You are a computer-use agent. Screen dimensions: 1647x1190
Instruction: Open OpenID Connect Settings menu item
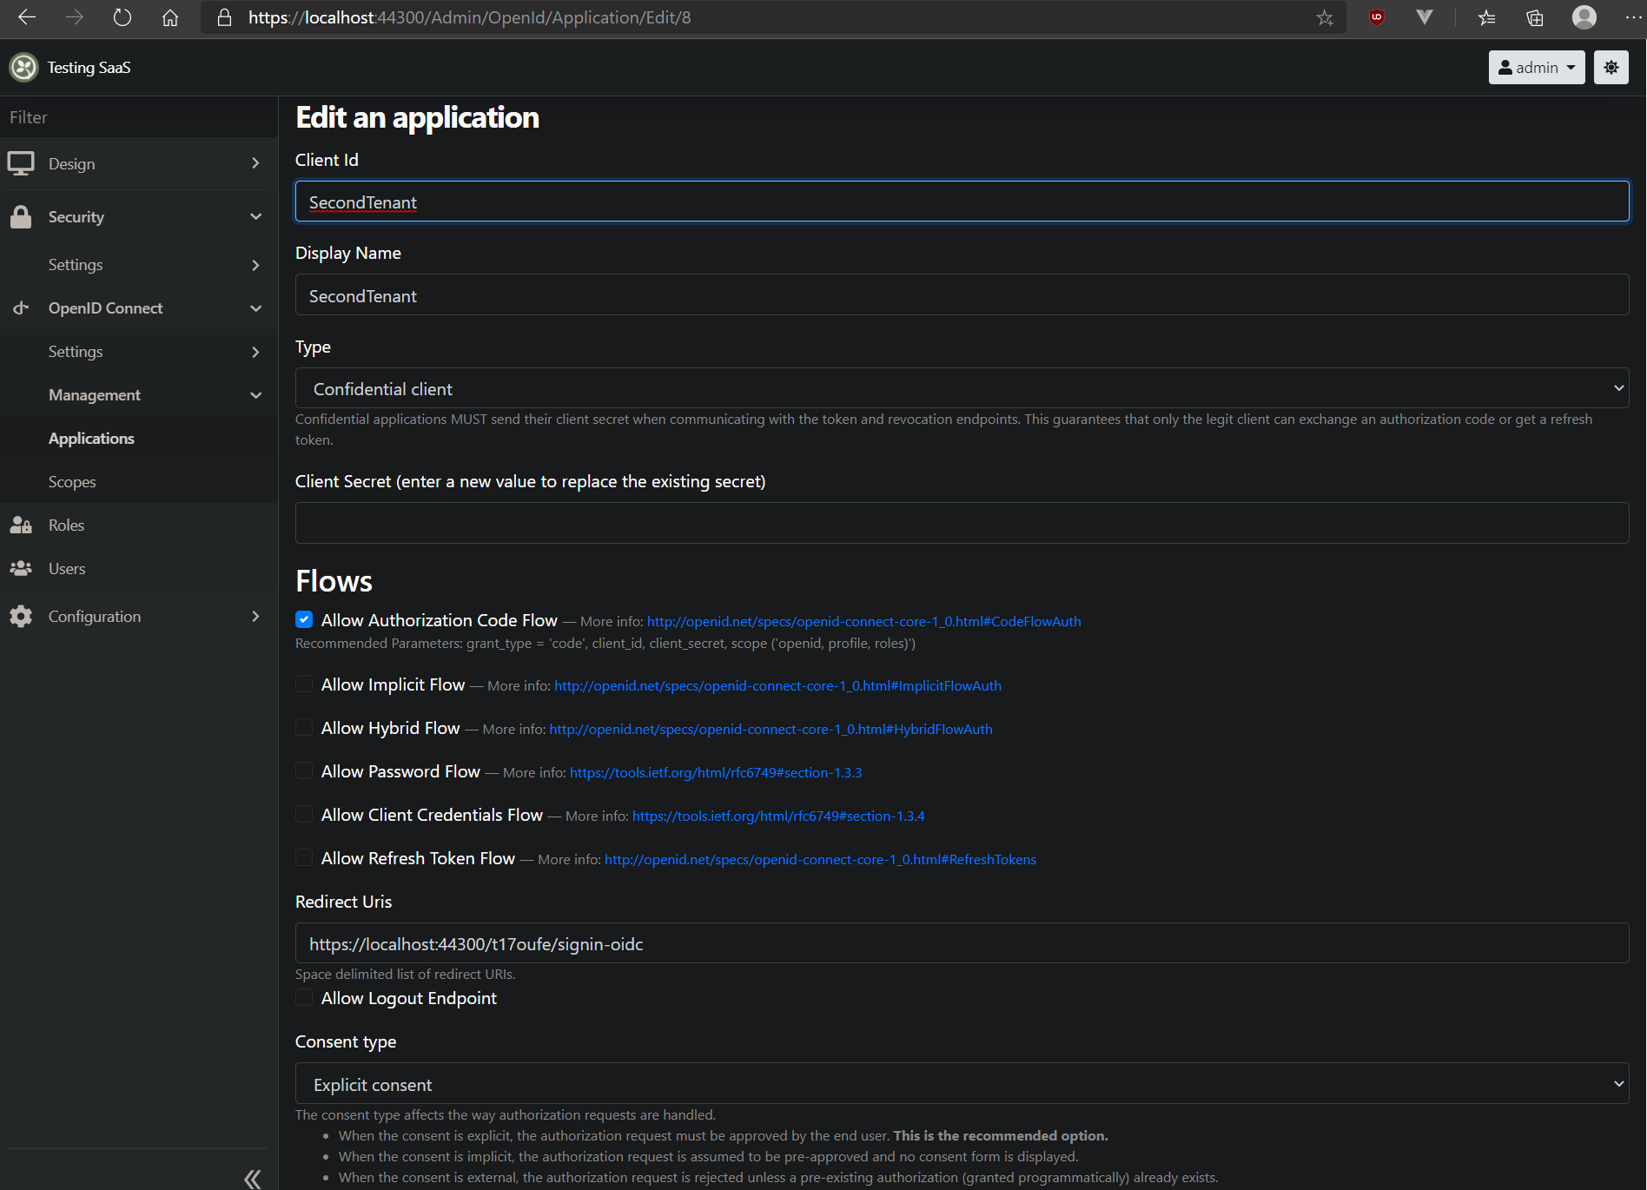pyautogui.click(x=76, y=352)
